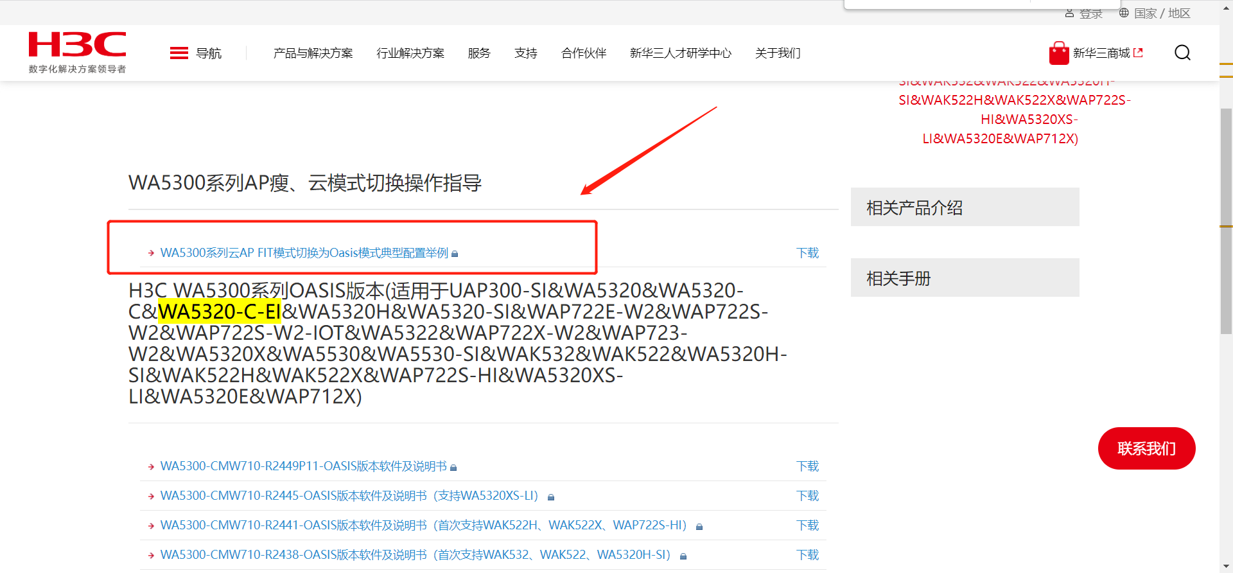Open WA5300-CMW710-R2449P11-OASIS版本软件及说明书 link
Screen dimensions: 1233x573
tap(304, 466)
